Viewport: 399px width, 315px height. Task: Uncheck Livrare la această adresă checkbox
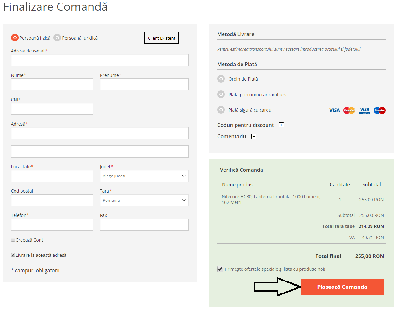(13, 255)
